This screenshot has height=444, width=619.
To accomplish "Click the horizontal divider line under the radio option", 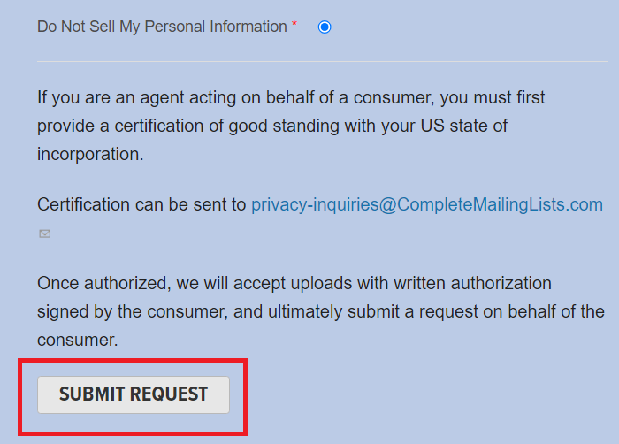I will (x=322, y=61).
